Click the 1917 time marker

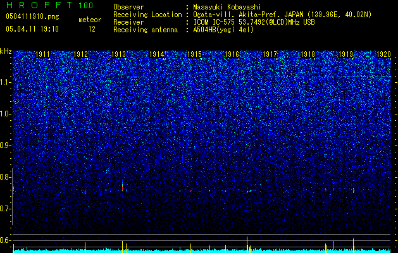point(270,54)
